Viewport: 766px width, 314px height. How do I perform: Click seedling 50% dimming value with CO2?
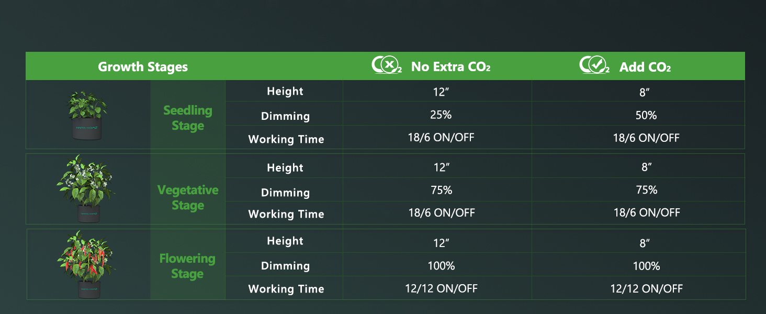pyautogui.click(x=646, y=115)
